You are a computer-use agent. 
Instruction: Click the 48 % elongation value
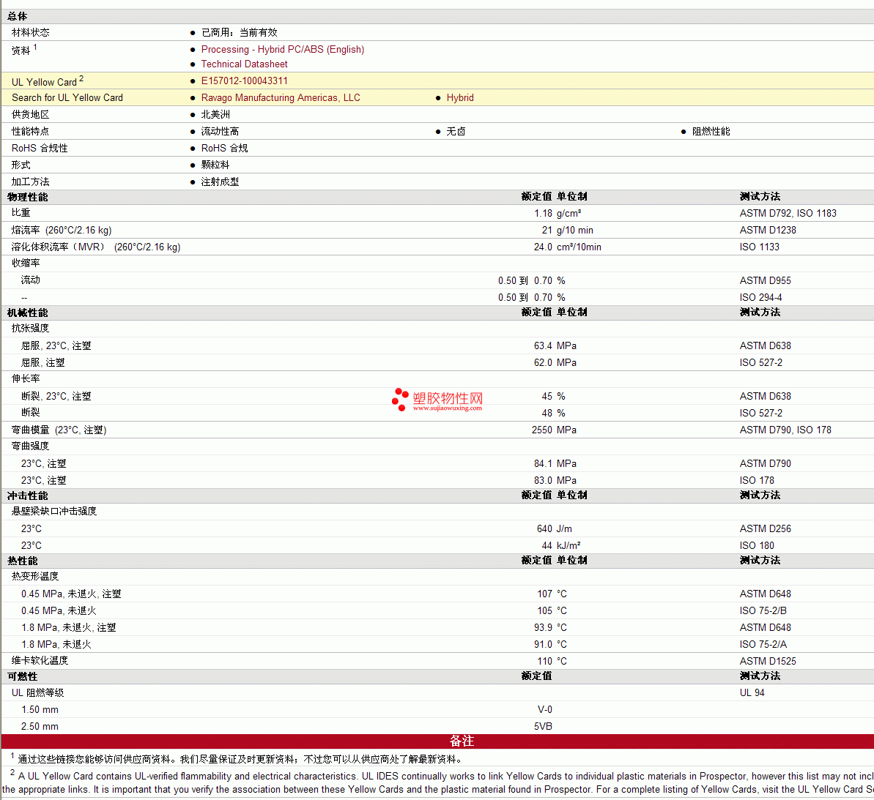click(554, 413)
